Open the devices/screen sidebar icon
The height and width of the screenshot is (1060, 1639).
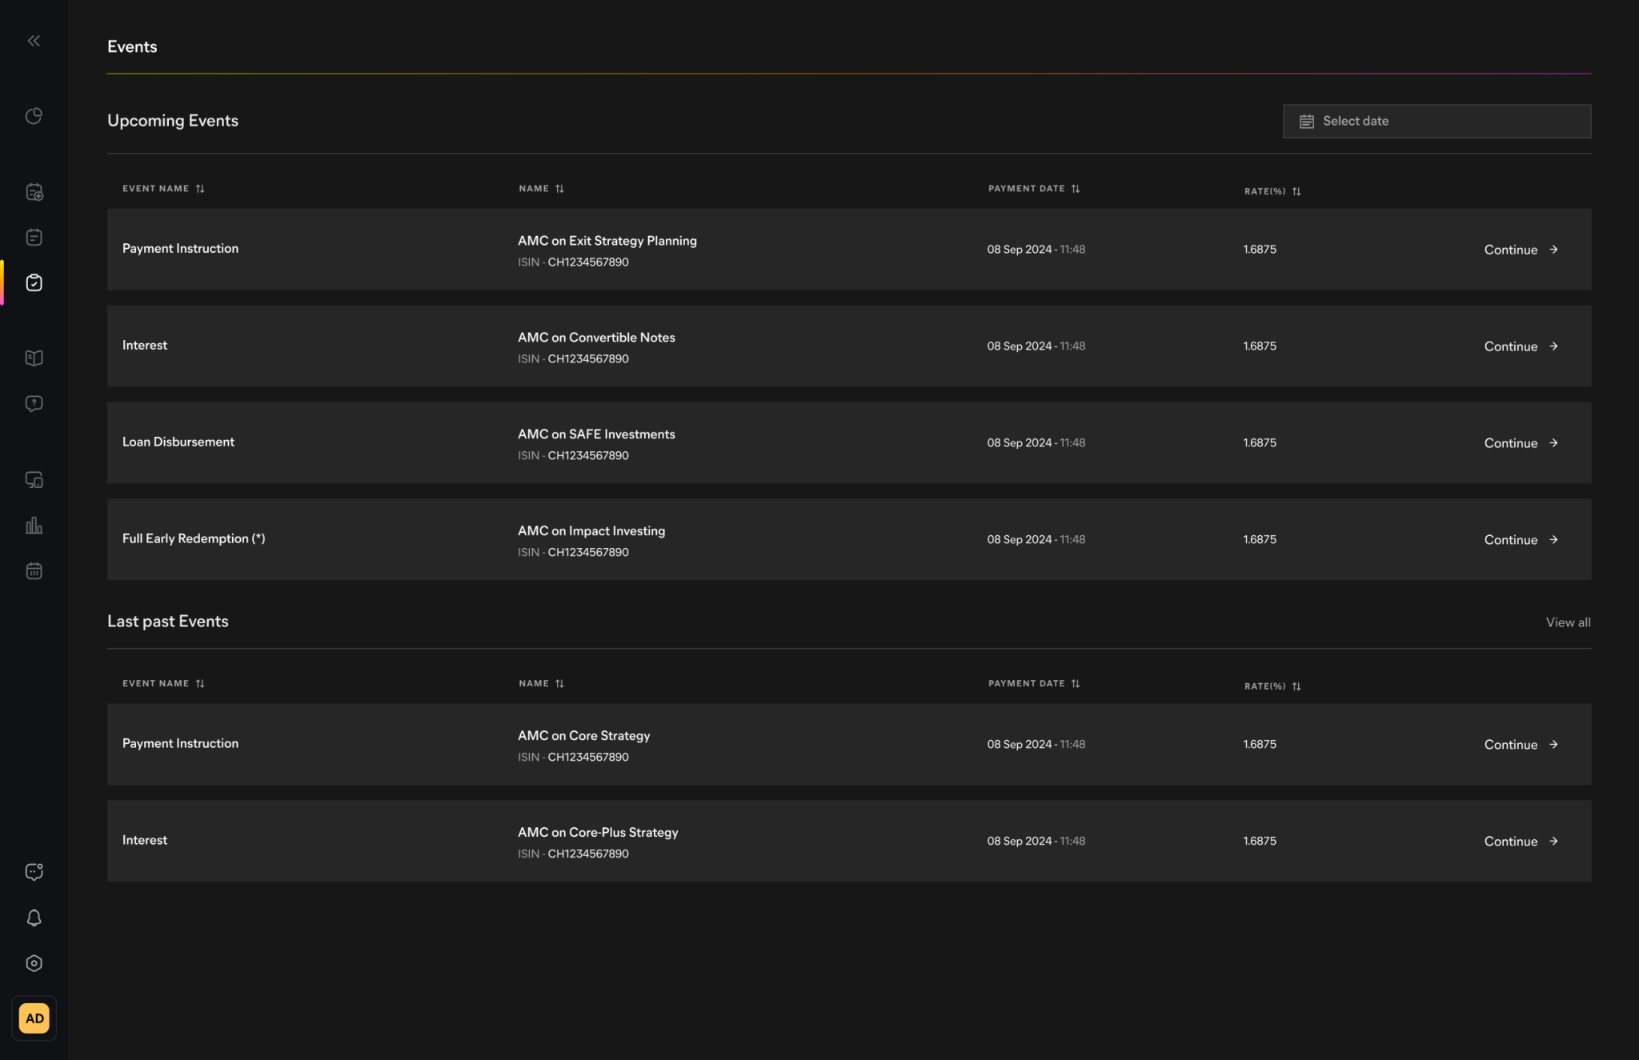coord(34,479)
